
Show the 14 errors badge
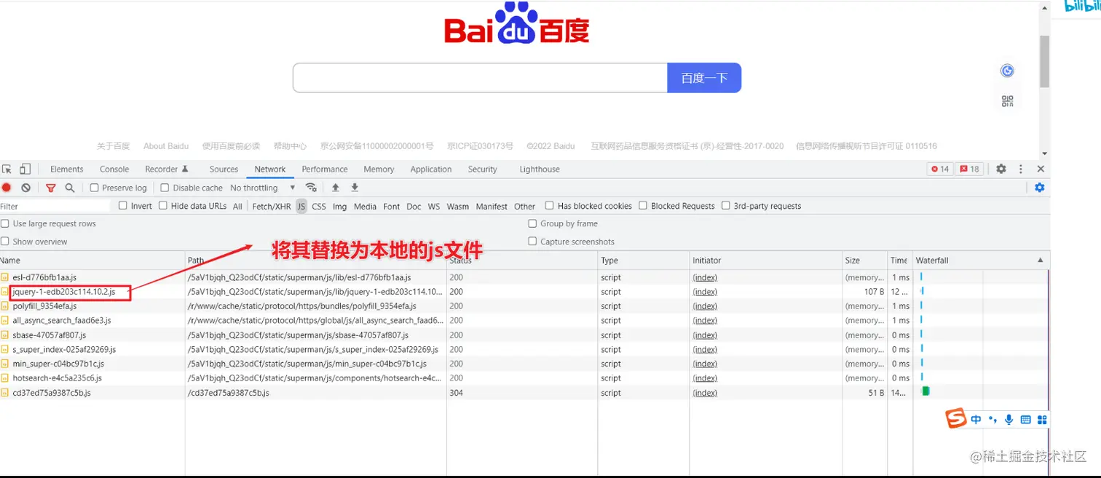[x=939, y=169]
